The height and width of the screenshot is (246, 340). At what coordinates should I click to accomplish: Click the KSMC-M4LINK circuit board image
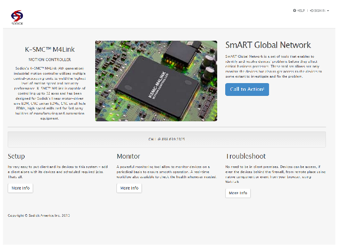click(x=156, y=81)
